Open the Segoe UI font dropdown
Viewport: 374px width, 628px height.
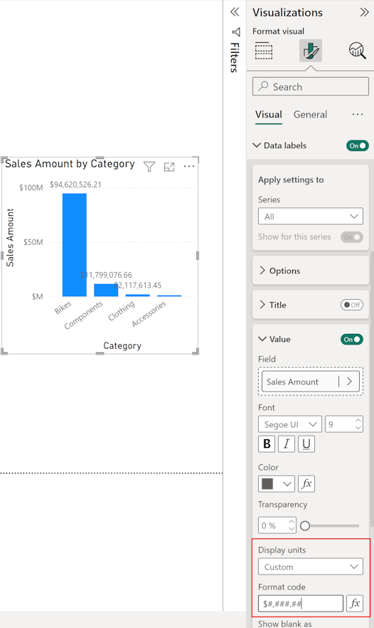(x=290, y=424)
